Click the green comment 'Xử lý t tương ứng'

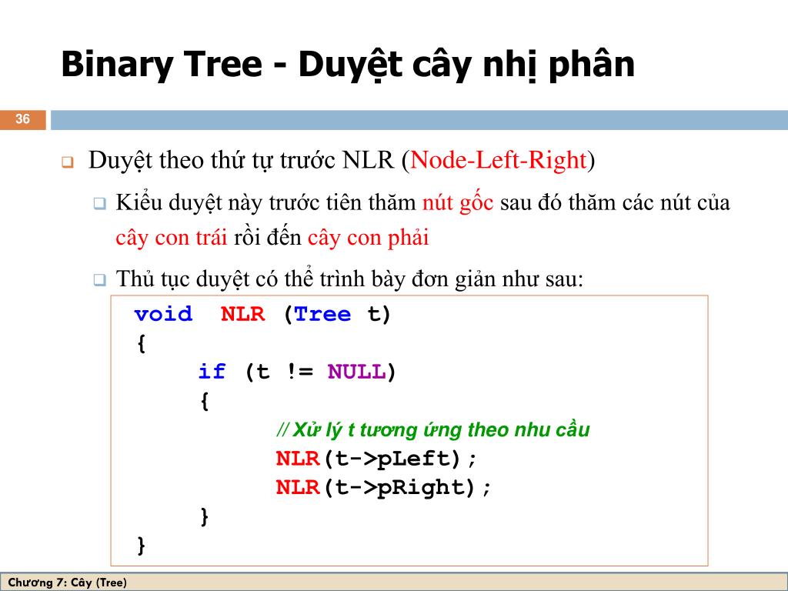tap(432, 430)
